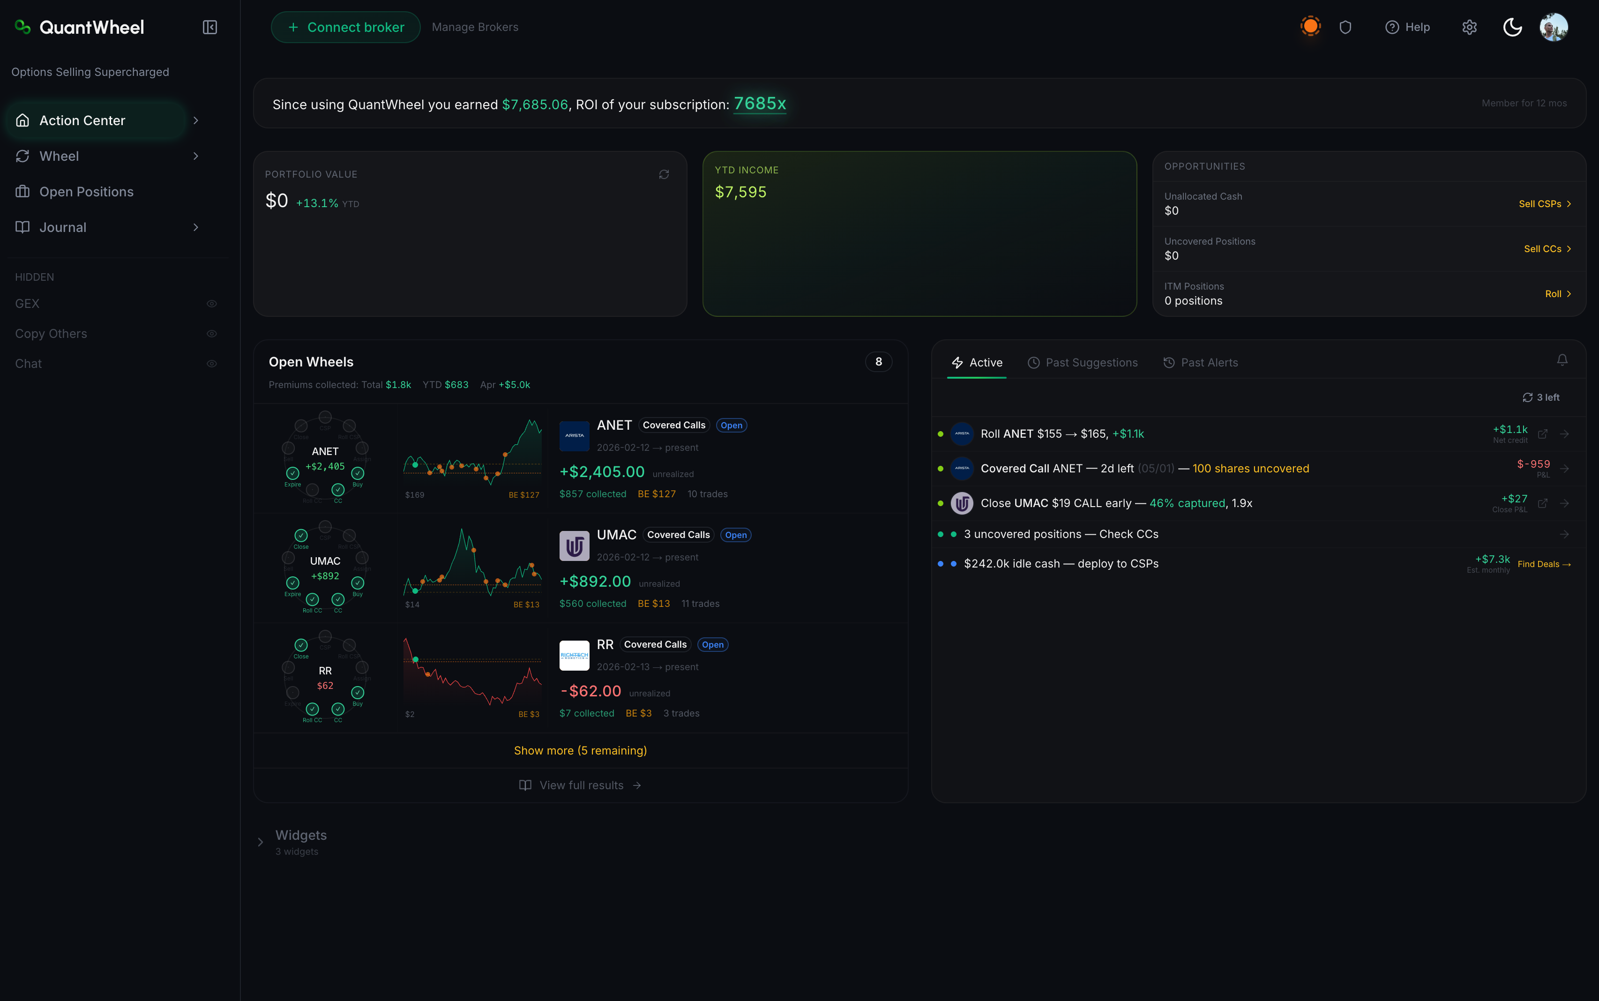
Task: Click the ANET wheel Buy step checkmark
Action: point(358,473)
